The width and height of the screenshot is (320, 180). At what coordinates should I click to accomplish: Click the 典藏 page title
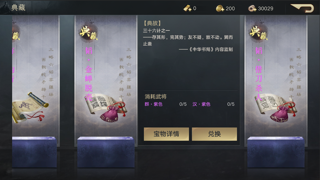(x=18, y=8)
